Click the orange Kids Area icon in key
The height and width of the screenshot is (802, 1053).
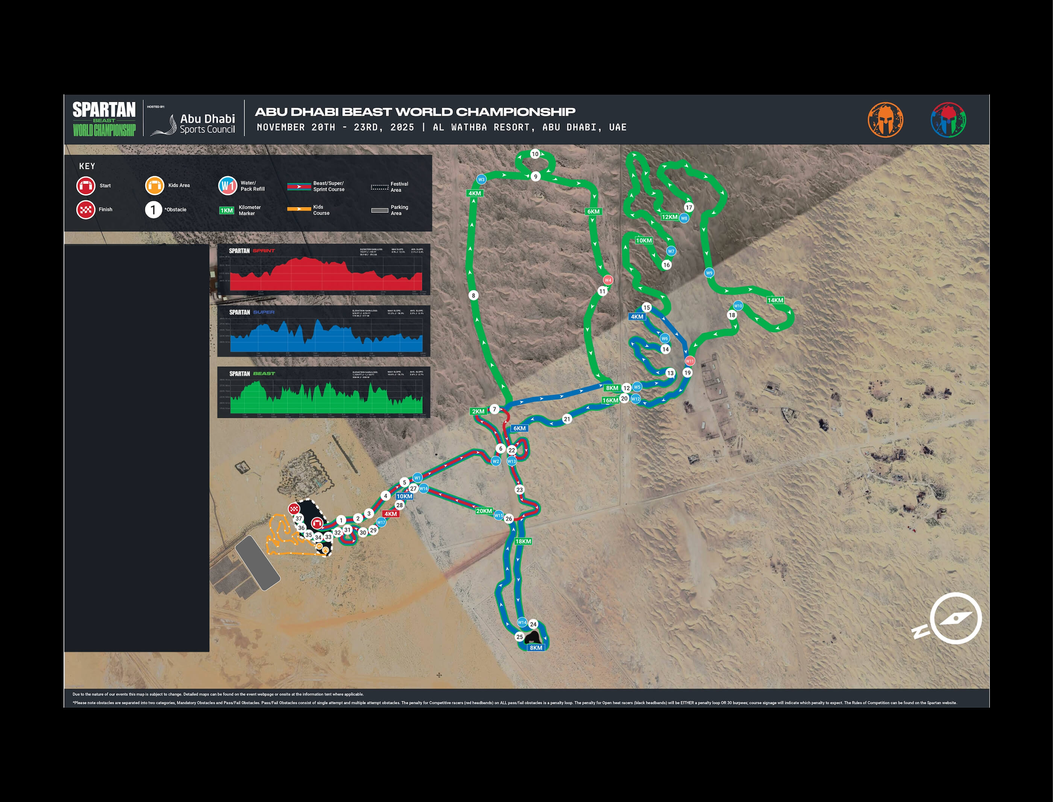(x=155, y=185)
